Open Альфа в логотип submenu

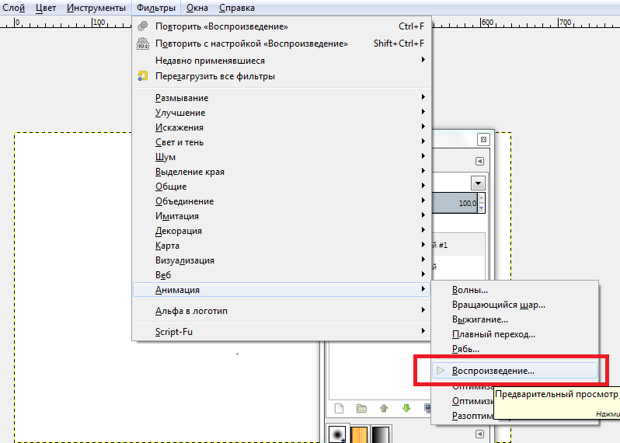(x=281, y=311)
